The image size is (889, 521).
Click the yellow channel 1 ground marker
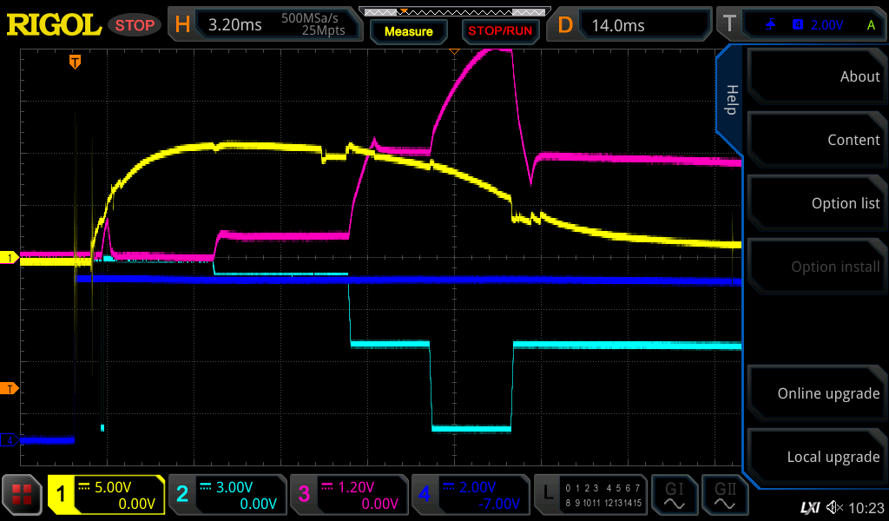point(10,258)
